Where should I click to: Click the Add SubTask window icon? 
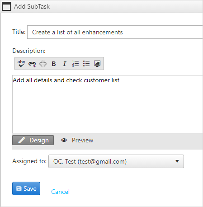coord(6,6)
